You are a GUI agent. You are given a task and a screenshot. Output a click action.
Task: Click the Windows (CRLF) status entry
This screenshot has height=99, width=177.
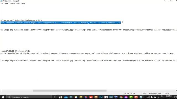[x=155, y=94]
